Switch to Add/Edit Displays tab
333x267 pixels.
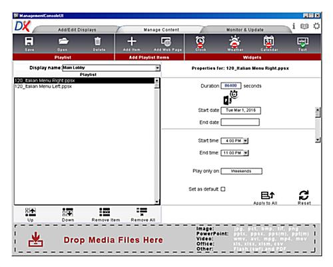coord(77,30)
